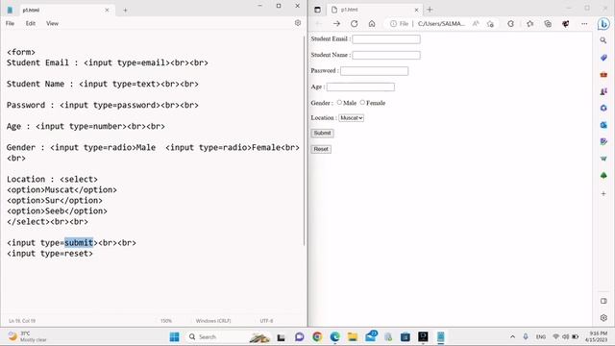The image size is (615, 346).
Task: Click the Password input field
Action: pyautogui.click(x=374, y=71)
